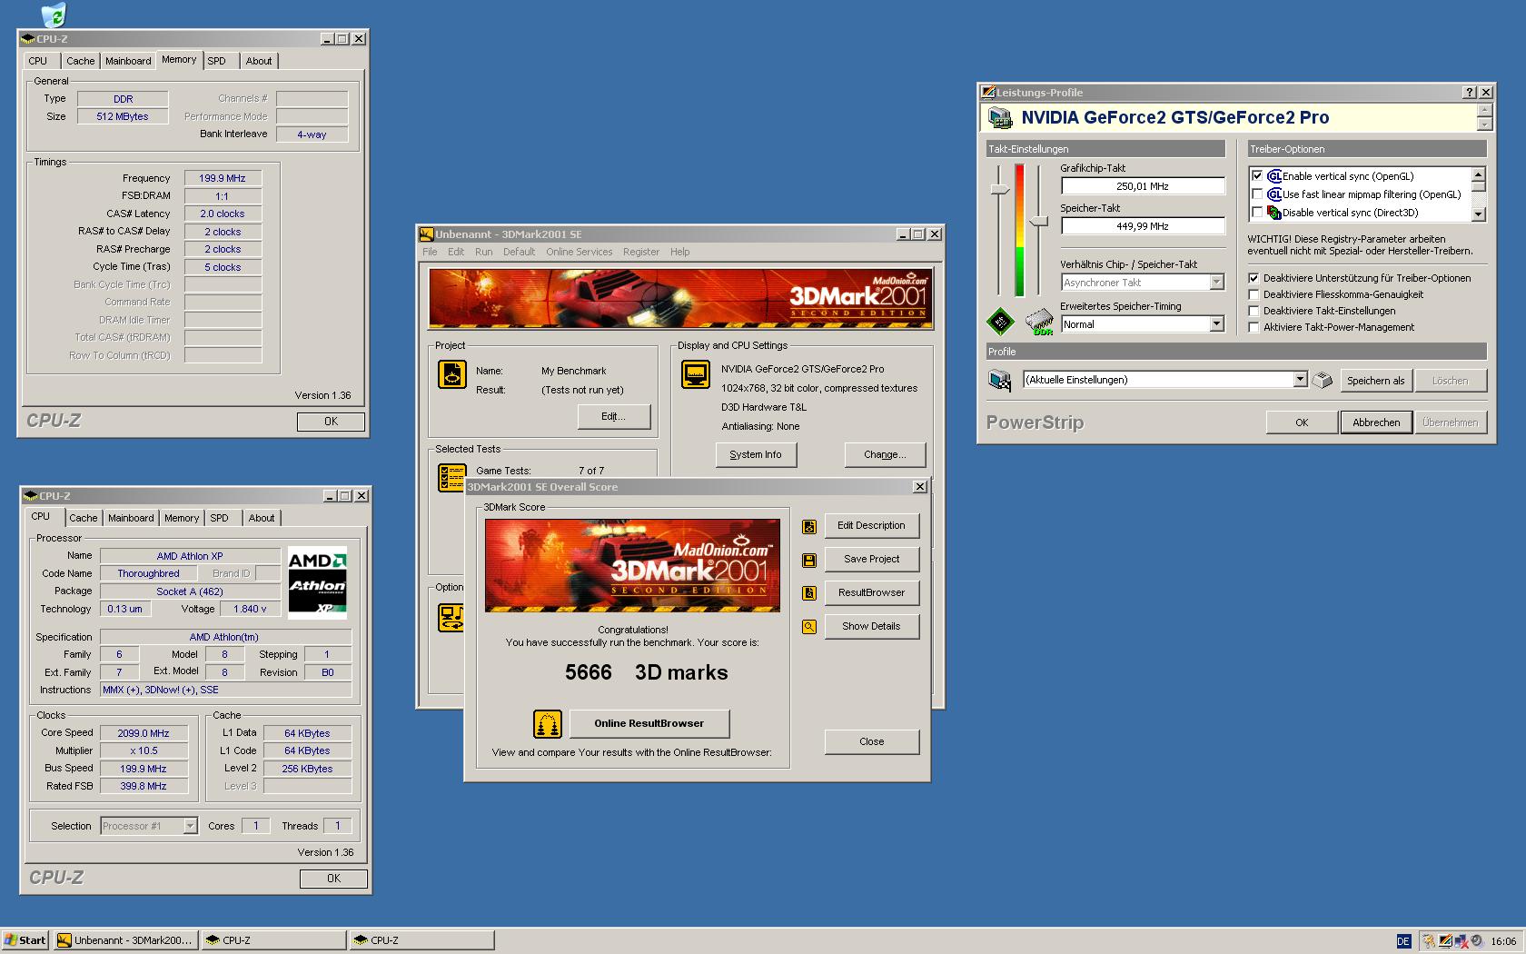Screen dimensions: 1526x954
Task: Switch to SPD tab in upper CPU-Z
Action: 216,61
